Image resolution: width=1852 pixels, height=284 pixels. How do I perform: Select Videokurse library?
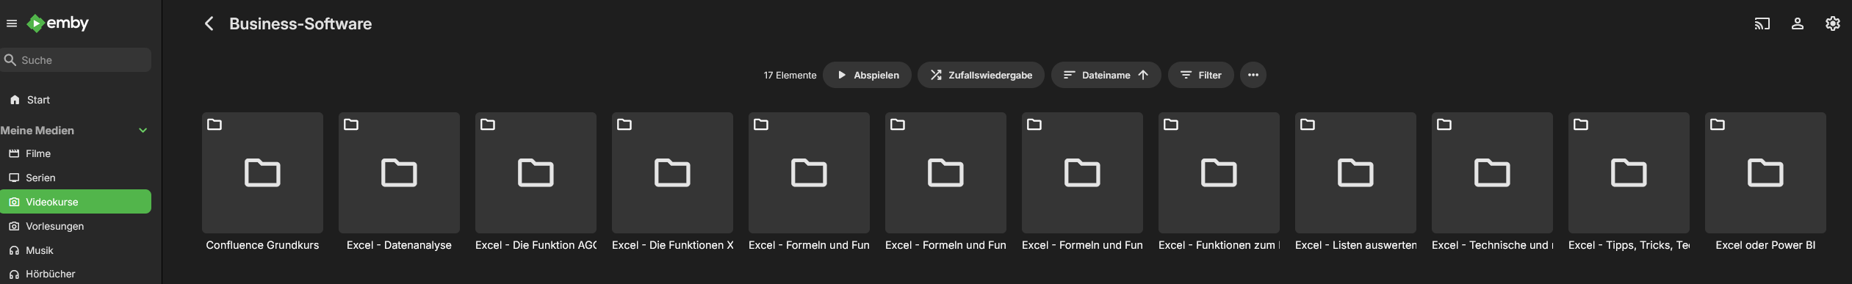[76, 202]
